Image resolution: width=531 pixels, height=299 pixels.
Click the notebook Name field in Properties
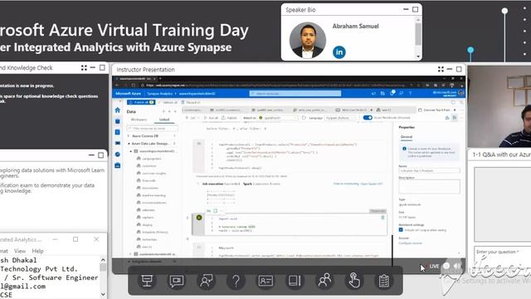[429, 170]
